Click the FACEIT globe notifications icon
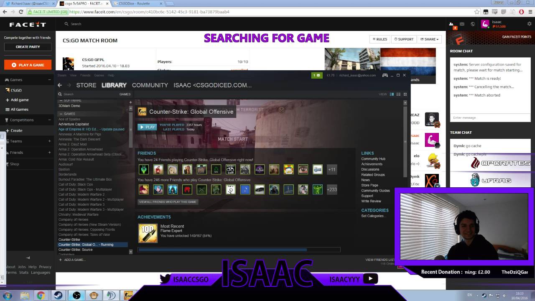 coord(473,24)
